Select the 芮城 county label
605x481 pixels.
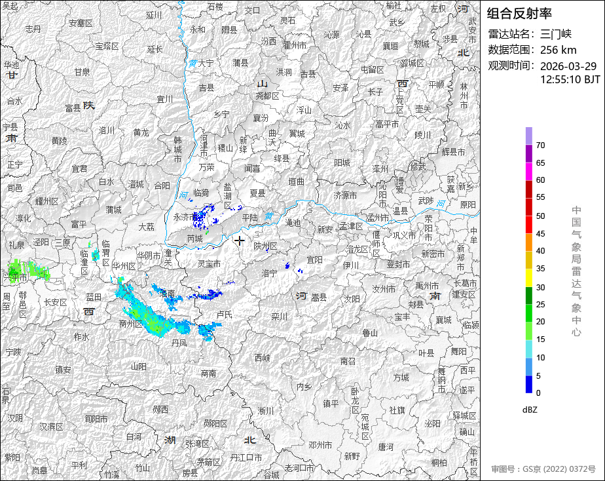point(194,239)
